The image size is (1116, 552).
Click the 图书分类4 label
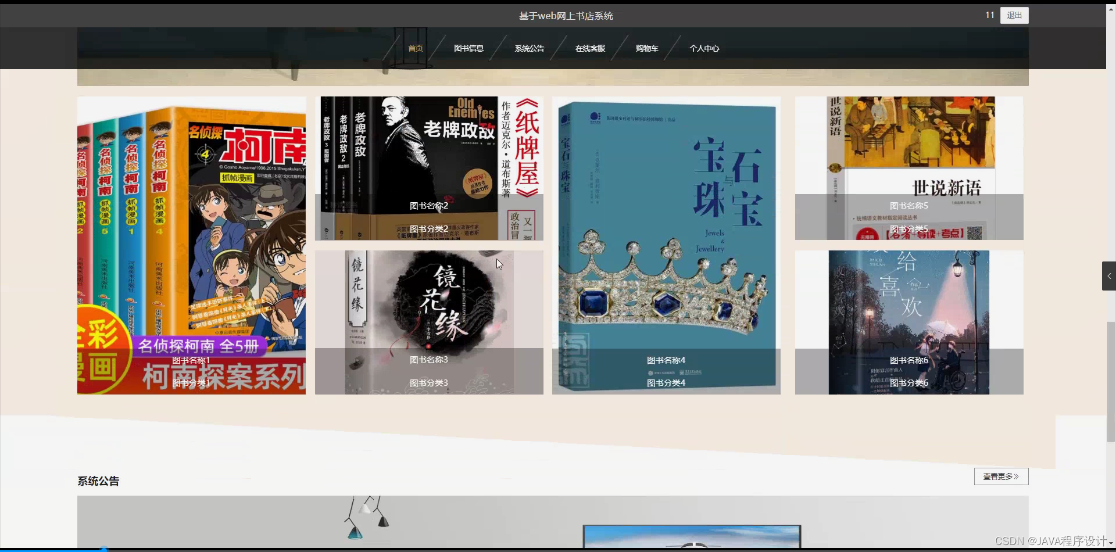pyautogui.click(x=666, y=383)
